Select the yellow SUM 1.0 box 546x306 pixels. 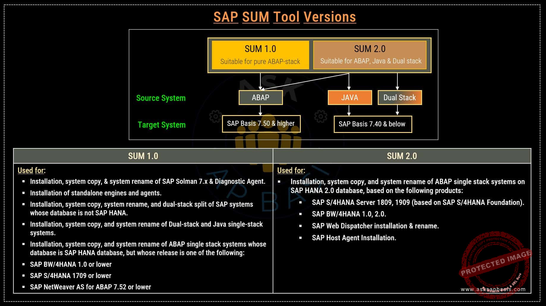[x=260, y=55]
